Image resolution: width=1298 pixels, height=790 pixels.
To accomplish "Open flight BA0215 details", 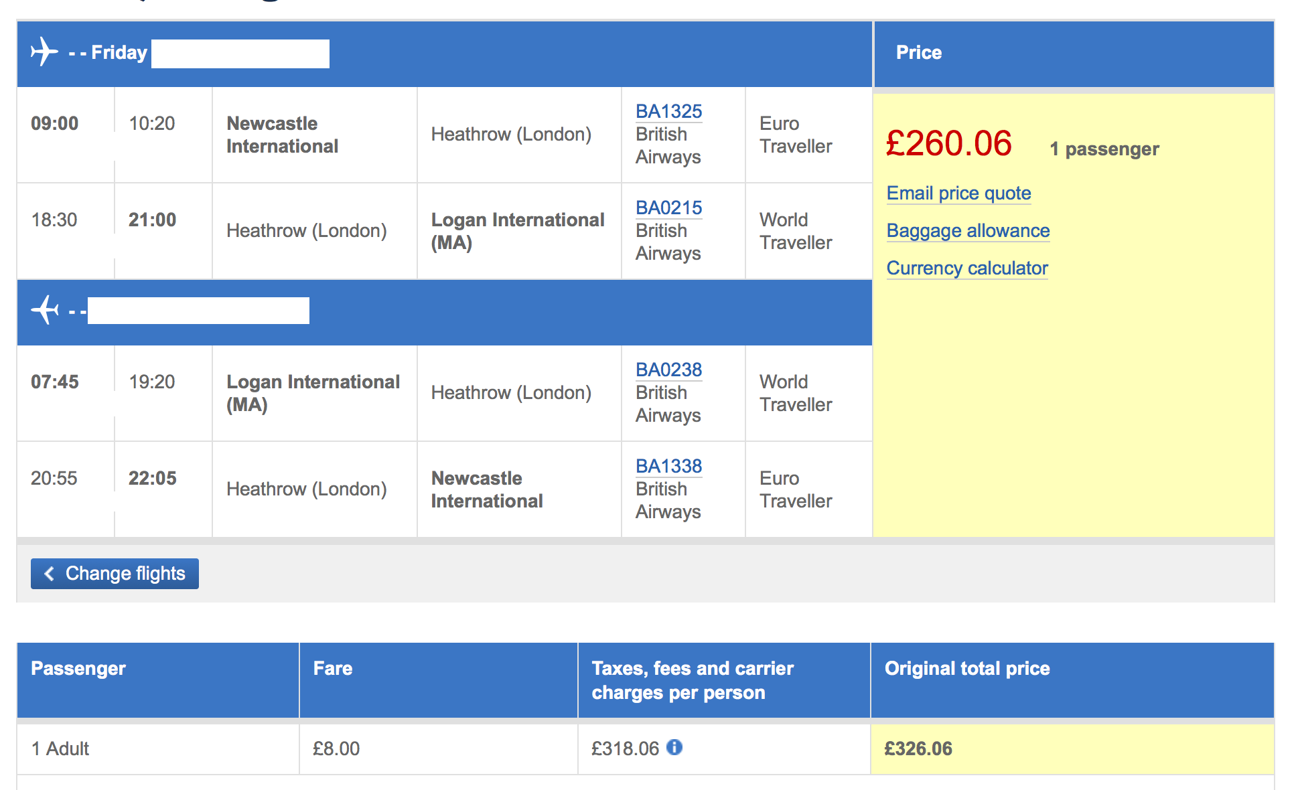I will point(668,208).
